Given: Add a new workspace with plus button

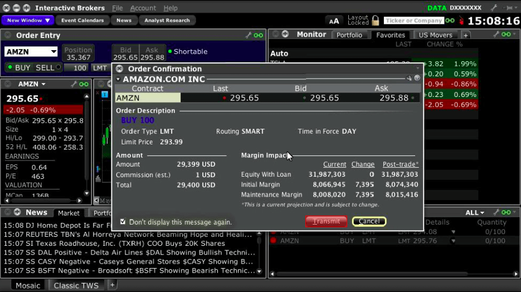Looking at the screenshot, I should [113, 285].
